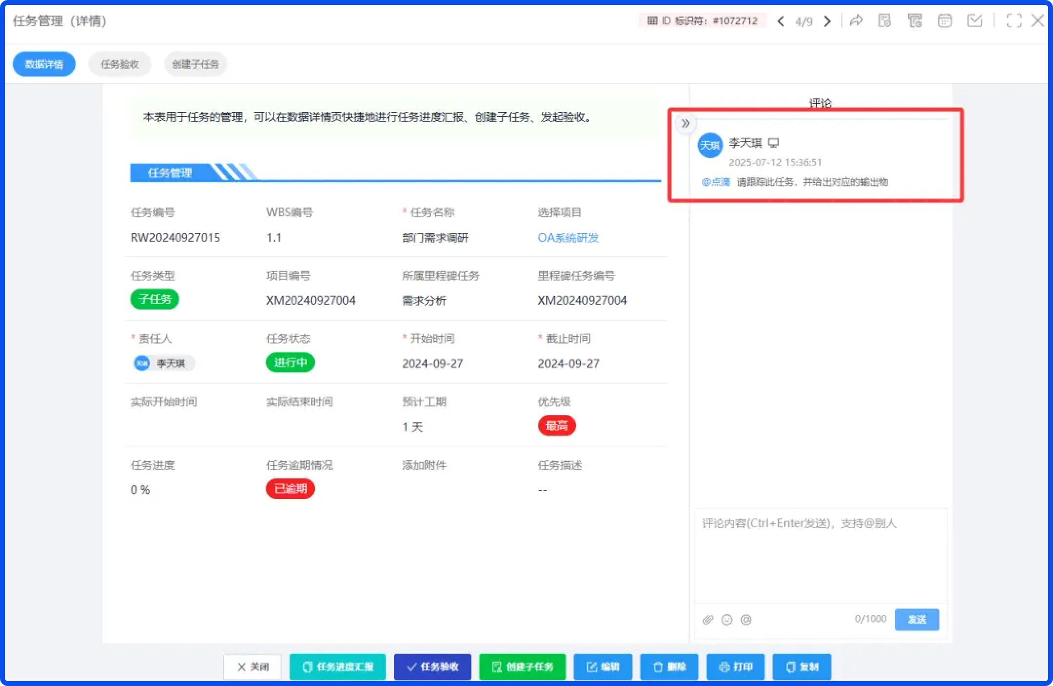
Task: Collapse the comments panel with double chevron
Action: [x=685, y=123]
